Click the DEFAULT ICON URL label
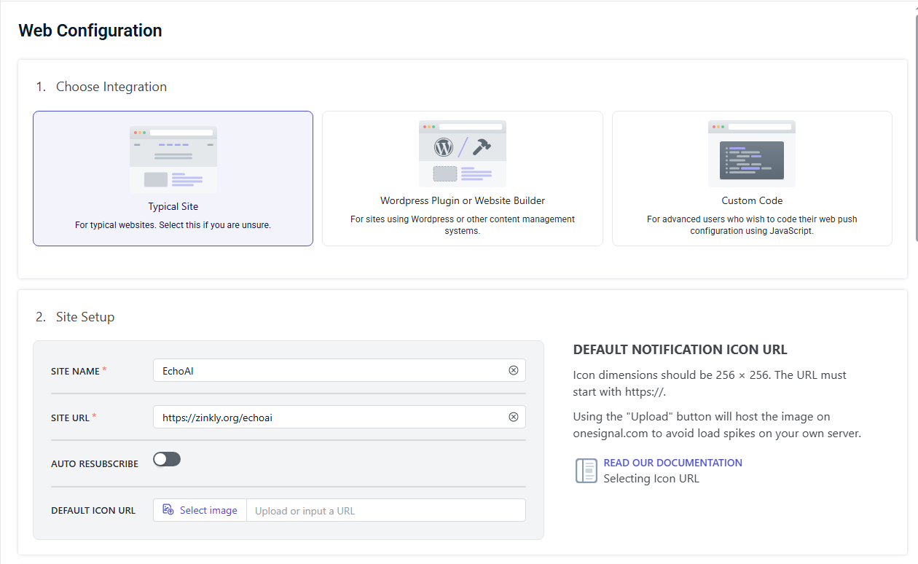This screenshot has width=918, height=564. 93,510
